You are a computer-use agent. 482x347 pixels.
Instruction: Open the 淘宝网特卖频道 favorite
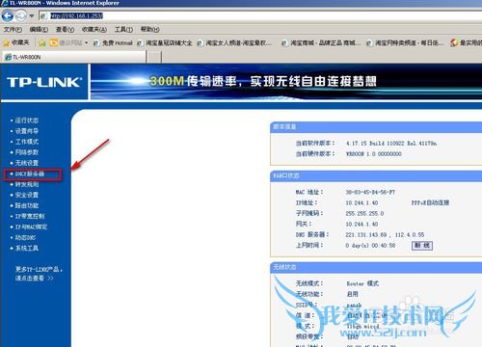point(405,42)
